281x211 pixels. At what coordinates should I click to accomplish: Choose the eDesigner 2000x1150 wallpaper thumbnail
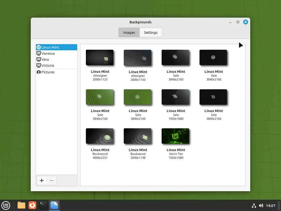pos(137,58)
